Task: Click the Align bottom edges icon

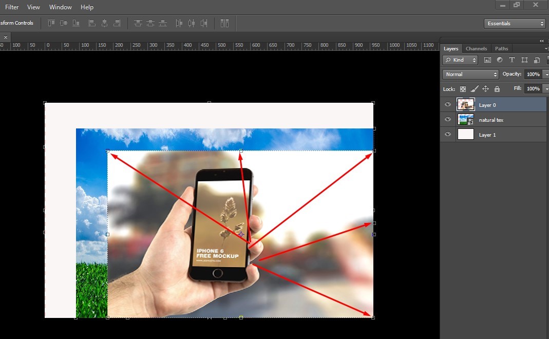Action: 76,23
